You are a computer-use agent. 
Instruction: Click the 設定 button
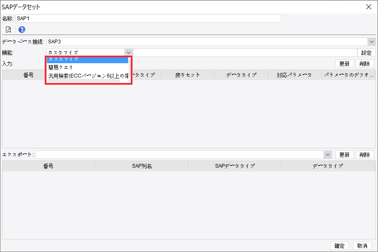(x=366, y=53)
